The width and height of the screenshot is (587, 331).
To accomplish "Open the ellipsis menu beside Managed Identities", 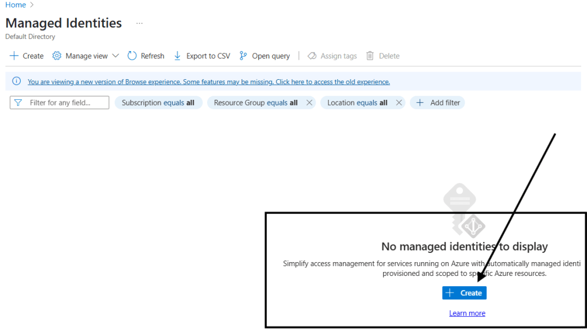I will [x=139, y=24].
